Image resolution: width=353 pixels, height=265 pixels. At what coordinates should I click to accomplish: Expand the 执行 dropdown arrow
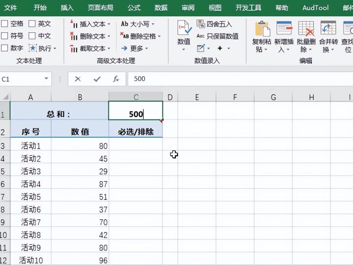(55, 48)
